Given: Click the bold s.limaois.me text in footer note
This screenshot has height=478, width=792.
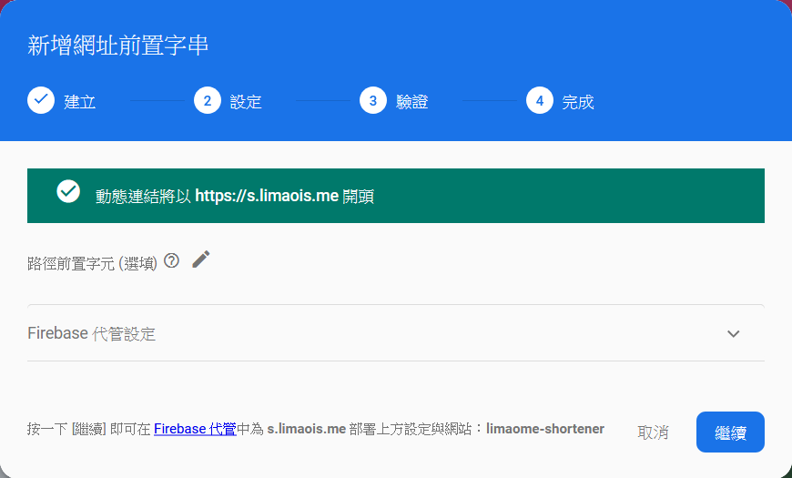Looking at the screenshot, I should 307,429.
